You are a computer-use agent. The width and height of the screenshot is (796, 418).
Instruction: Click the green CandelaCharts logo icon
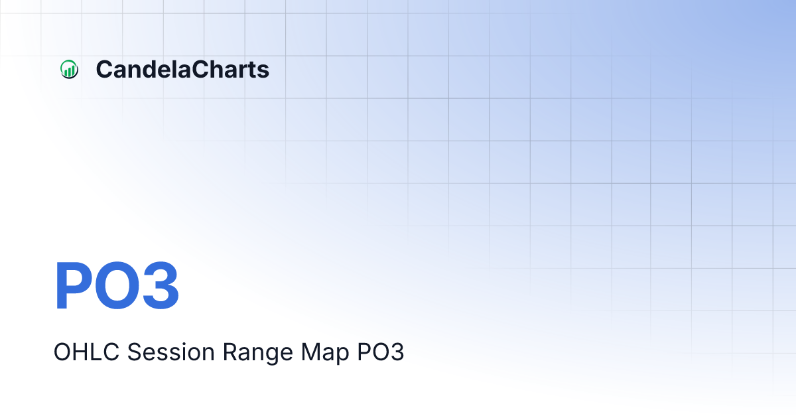[69, 69]
